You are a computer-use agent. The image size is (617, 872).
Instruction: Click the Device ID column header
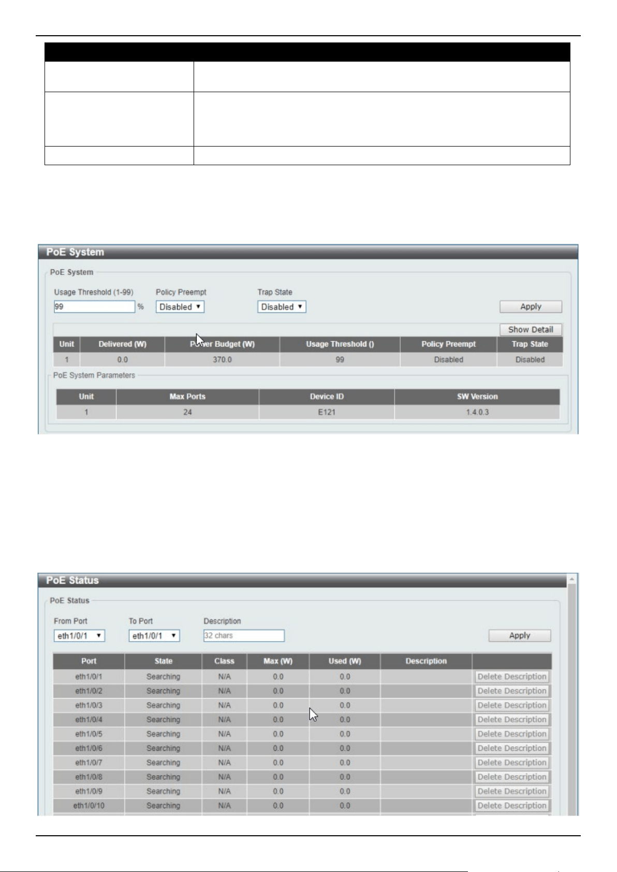tap(327, 397)
